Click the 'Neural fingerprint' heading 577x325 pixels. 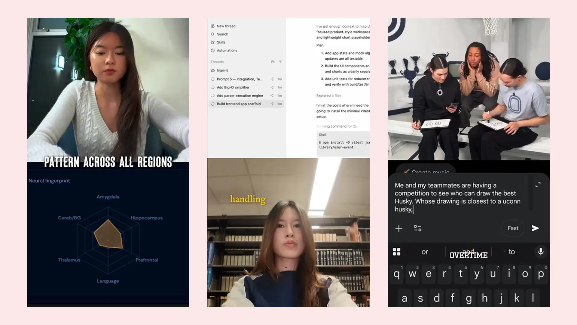49,181
